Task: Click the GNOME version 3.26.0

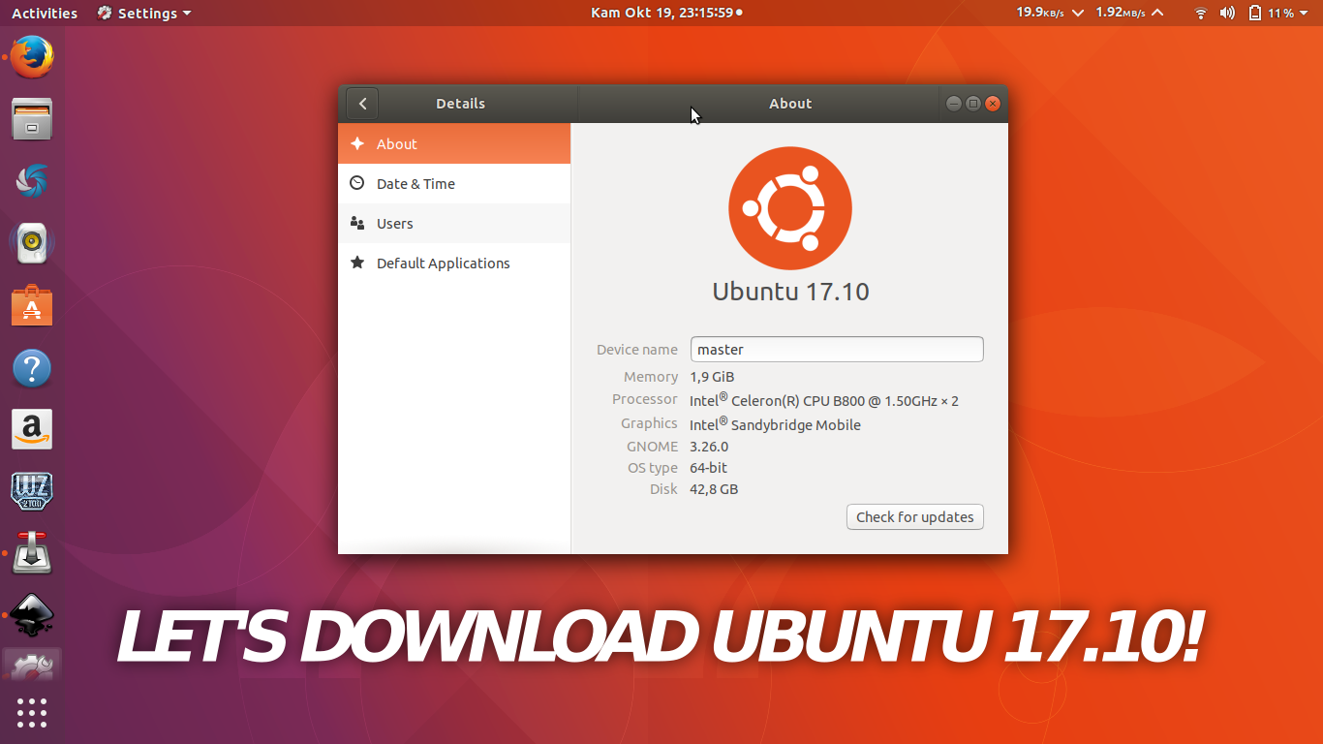Action: [x=709, y=447]
